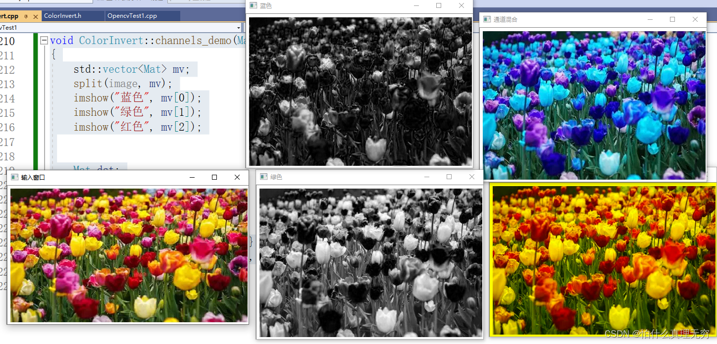Viewport: 717px width, 344px height.
Task: Click the 输入窗口 window's app icon
Action: pos(14,177)
